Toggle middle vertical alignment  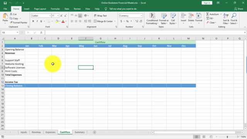pyautogui.click(x=76, y=15)
